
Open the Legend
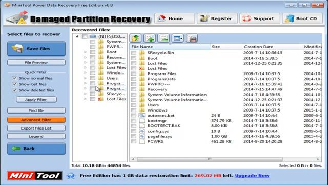coord(36,136)
